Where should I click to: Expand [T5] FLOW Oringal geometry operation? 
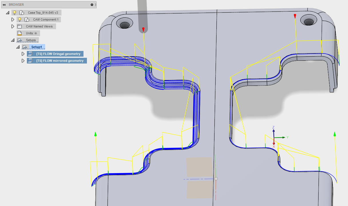(x=23, y=54)
